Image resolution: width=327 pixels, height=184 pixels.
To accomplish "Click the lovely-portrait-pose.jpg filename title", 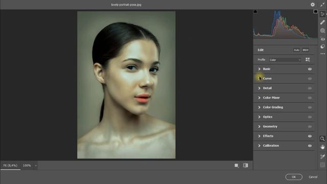I will (x=126, y=5).
